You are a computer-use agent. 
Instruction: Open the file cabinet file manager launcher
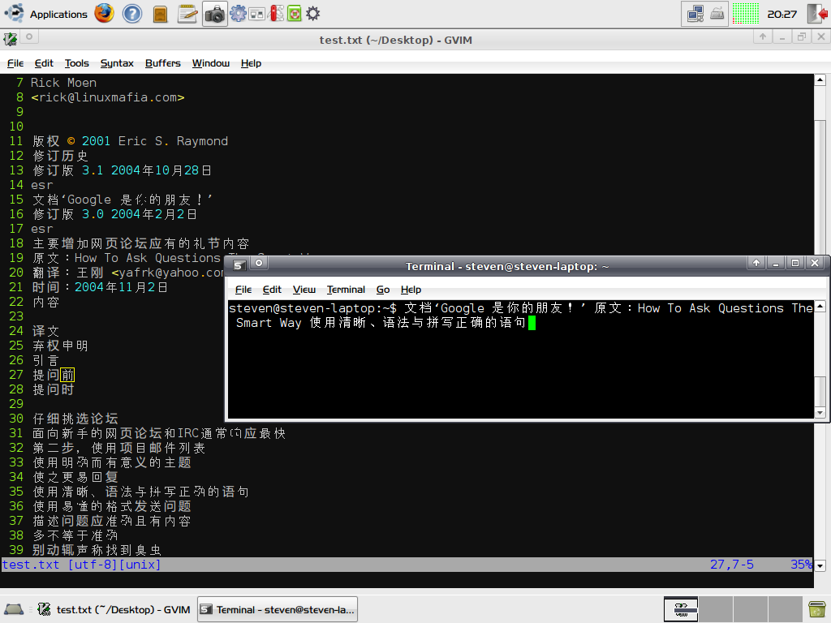[x=160, y=15]
